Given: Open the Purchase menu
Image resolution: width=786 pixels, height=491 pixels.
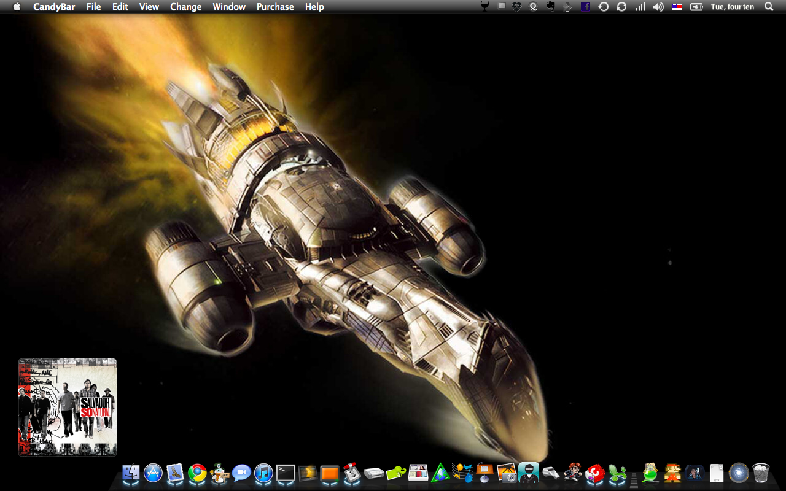Looking at the screenshot, I should click(275, 7).
